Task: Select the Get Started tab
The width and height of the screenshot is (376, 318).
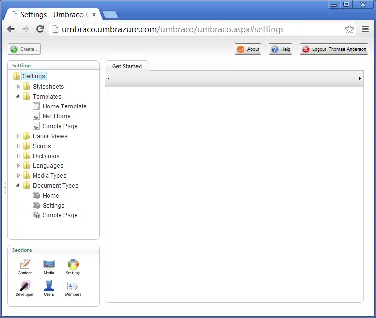Action: pos(127,66)
